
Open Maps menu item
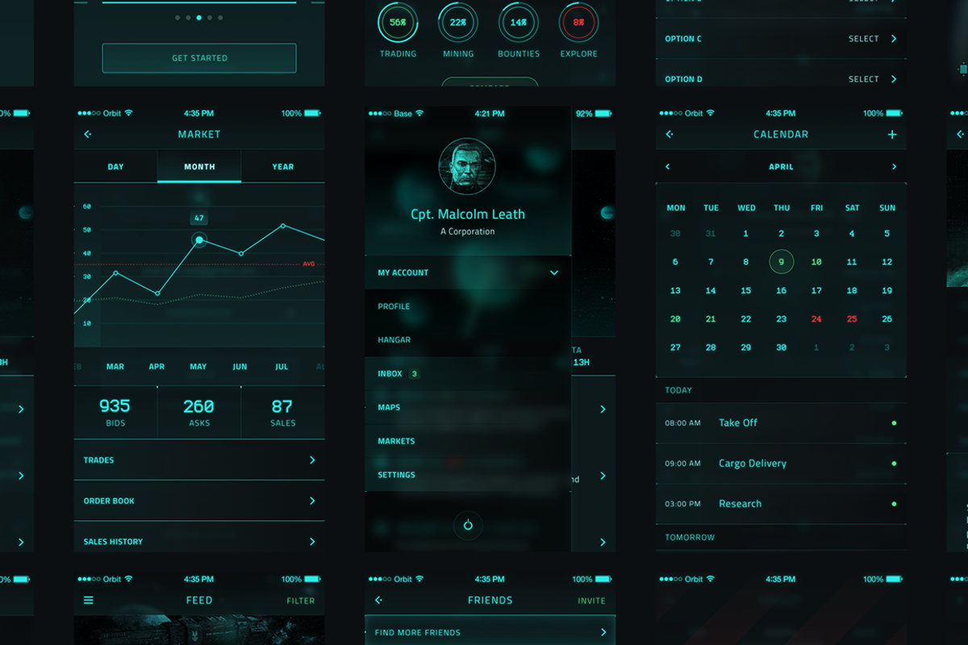tap(468, 407)
